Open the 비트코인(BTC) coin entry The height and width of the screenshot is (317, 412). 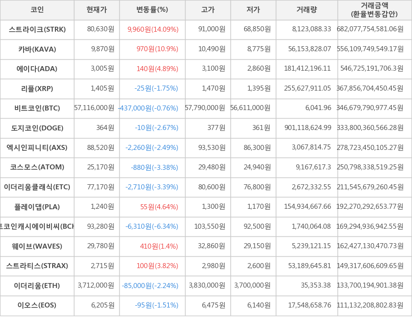tap(37, 108)
